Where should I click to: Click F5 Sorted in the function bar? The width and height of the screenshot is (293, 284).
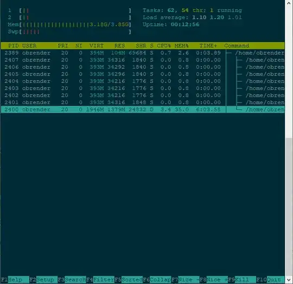[129, 280]
